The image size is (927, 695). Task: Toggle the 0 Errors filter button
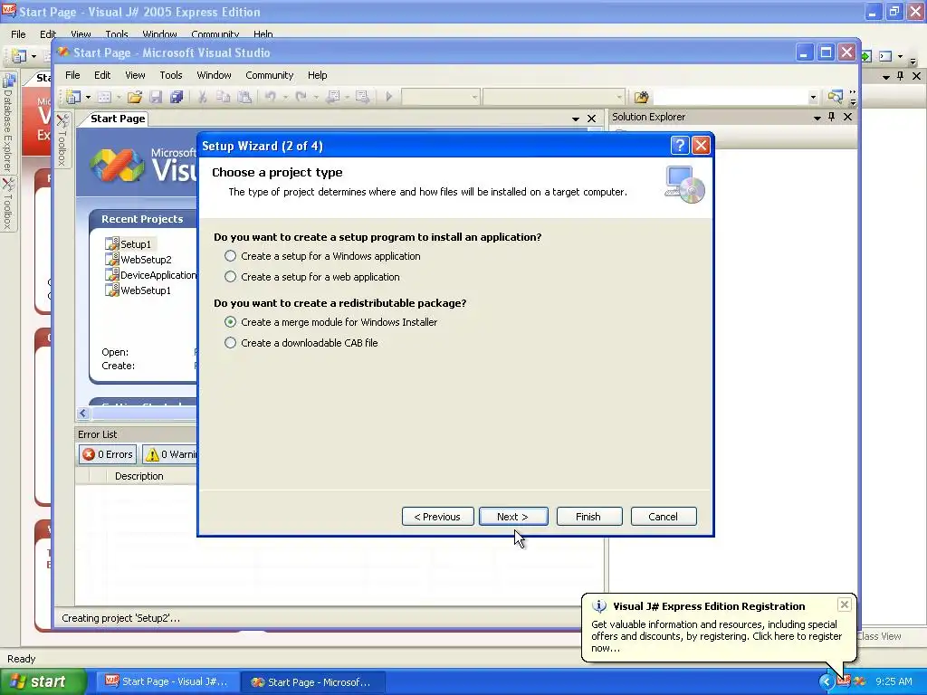point(108,454)
